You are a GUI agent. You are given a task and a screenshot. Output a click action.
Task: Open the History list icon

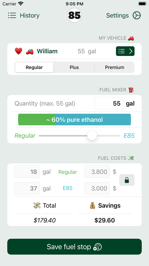12,15
